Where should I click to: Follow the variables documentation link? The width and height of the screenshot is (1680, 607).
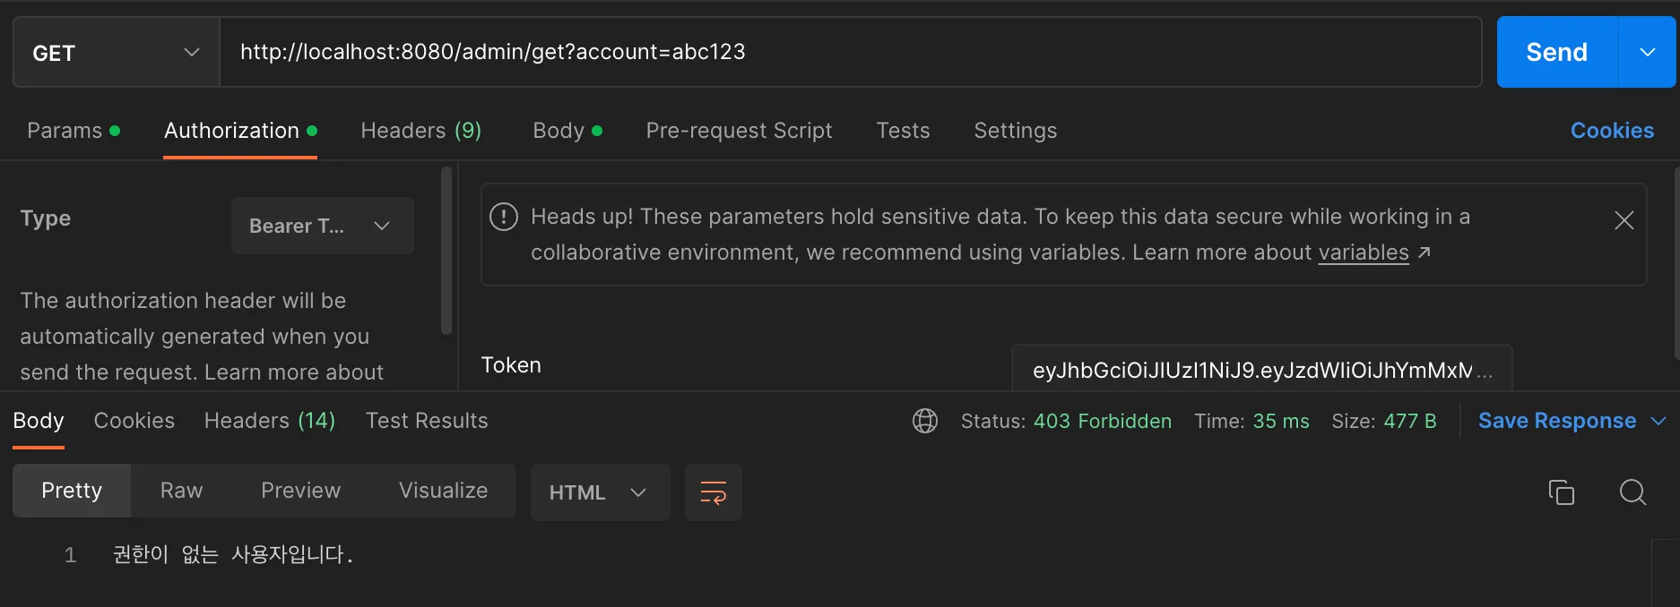point(1363,253)
